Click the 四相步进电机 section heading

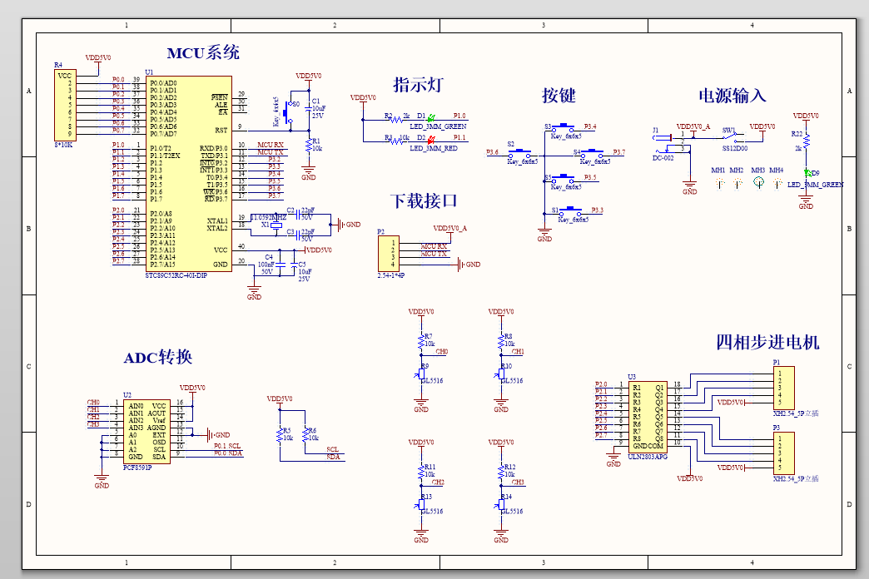click(767, 342)
